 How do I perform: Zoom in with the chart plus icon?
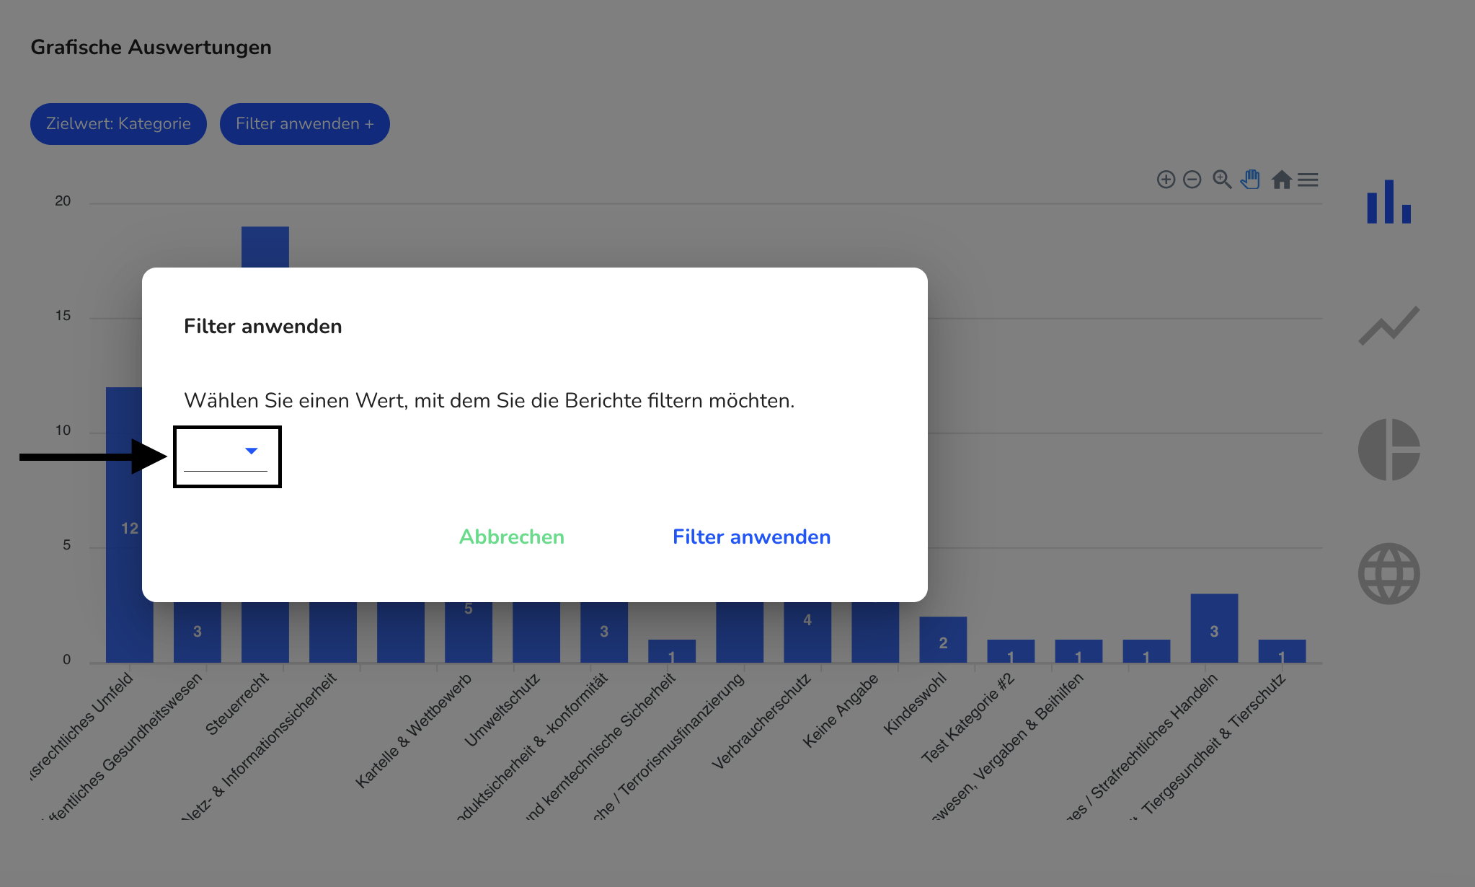pos(1166,180)
